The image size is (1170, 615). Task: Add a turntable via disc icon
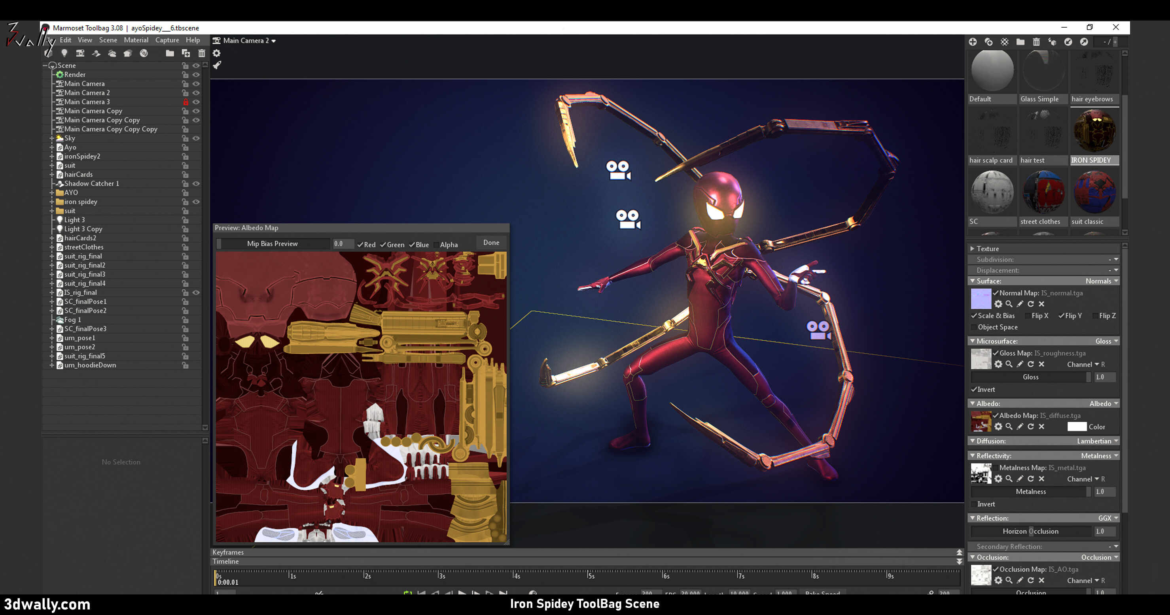click(144, 53)
